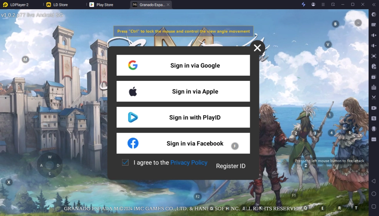
Task: Click the mini-window mode icon in title bar
Action: 333,4
